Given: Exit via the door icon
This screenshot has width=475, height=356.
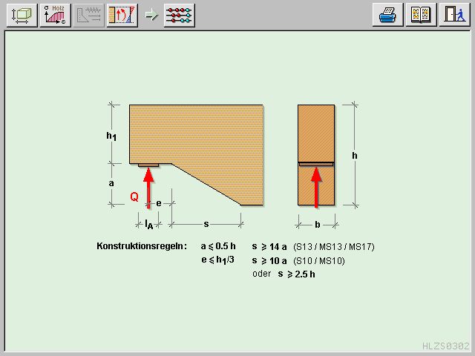Looking at the screenshot, I should [453, 15].
